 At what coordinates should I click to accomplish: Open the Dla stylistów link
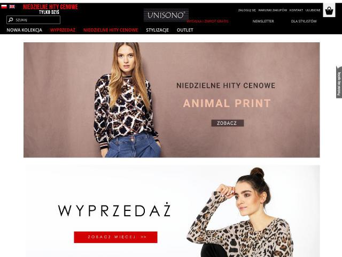[304, 21]
